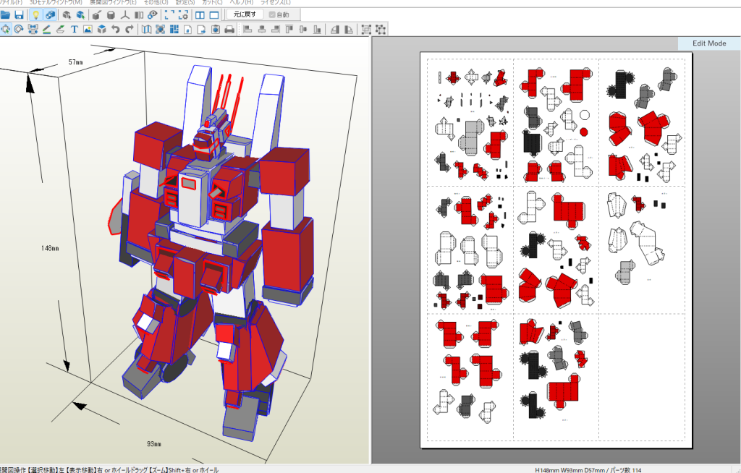741x473 pixels.
Task: Align selected parts to vertical middle
Action: [x=303, y=30]
